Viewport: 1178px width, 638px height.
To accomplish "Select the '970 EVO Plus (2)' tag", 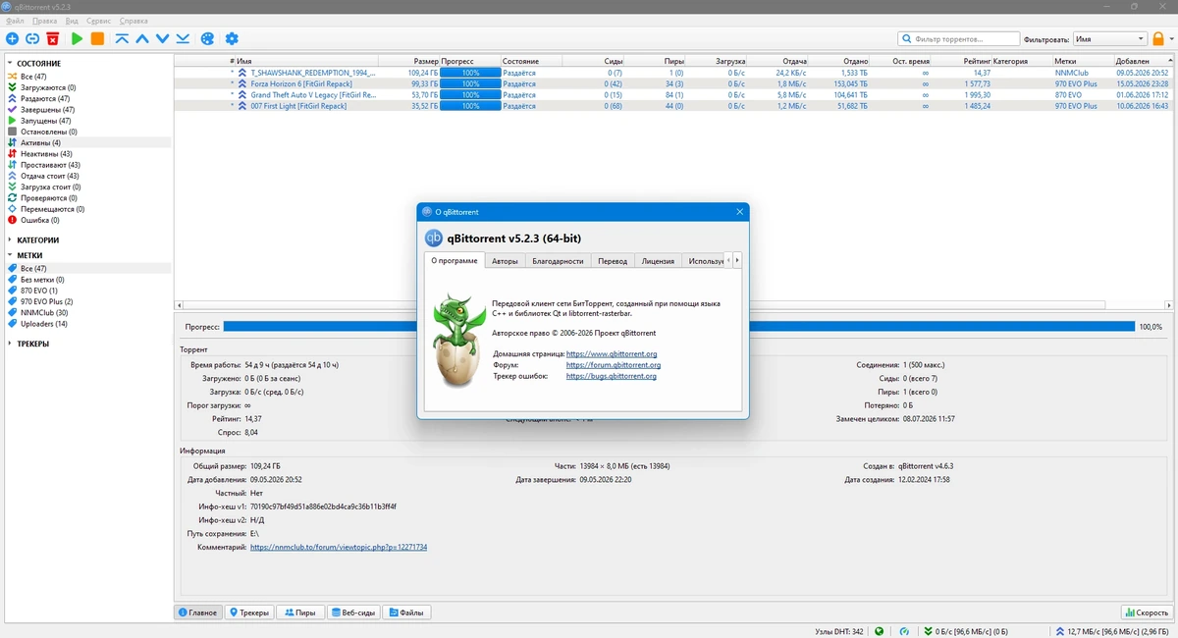I will pyautogui.click(x=46, y=301).
